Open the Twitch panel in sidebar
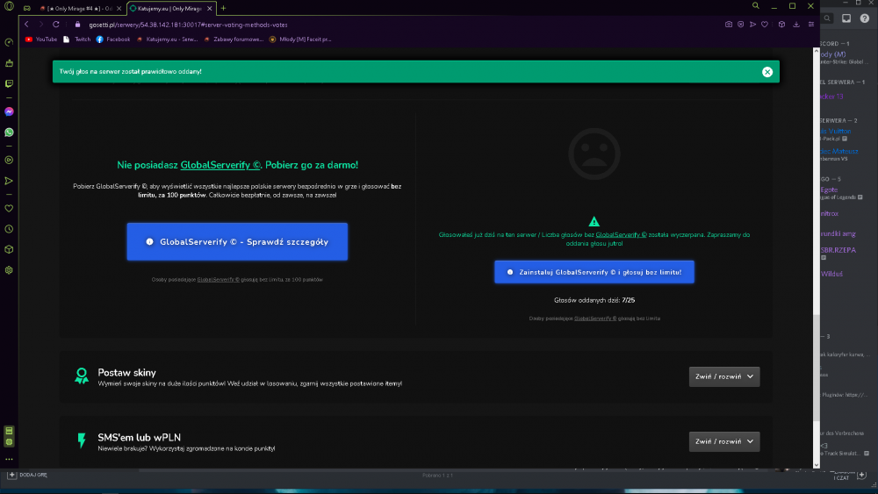 coord(9,83)
